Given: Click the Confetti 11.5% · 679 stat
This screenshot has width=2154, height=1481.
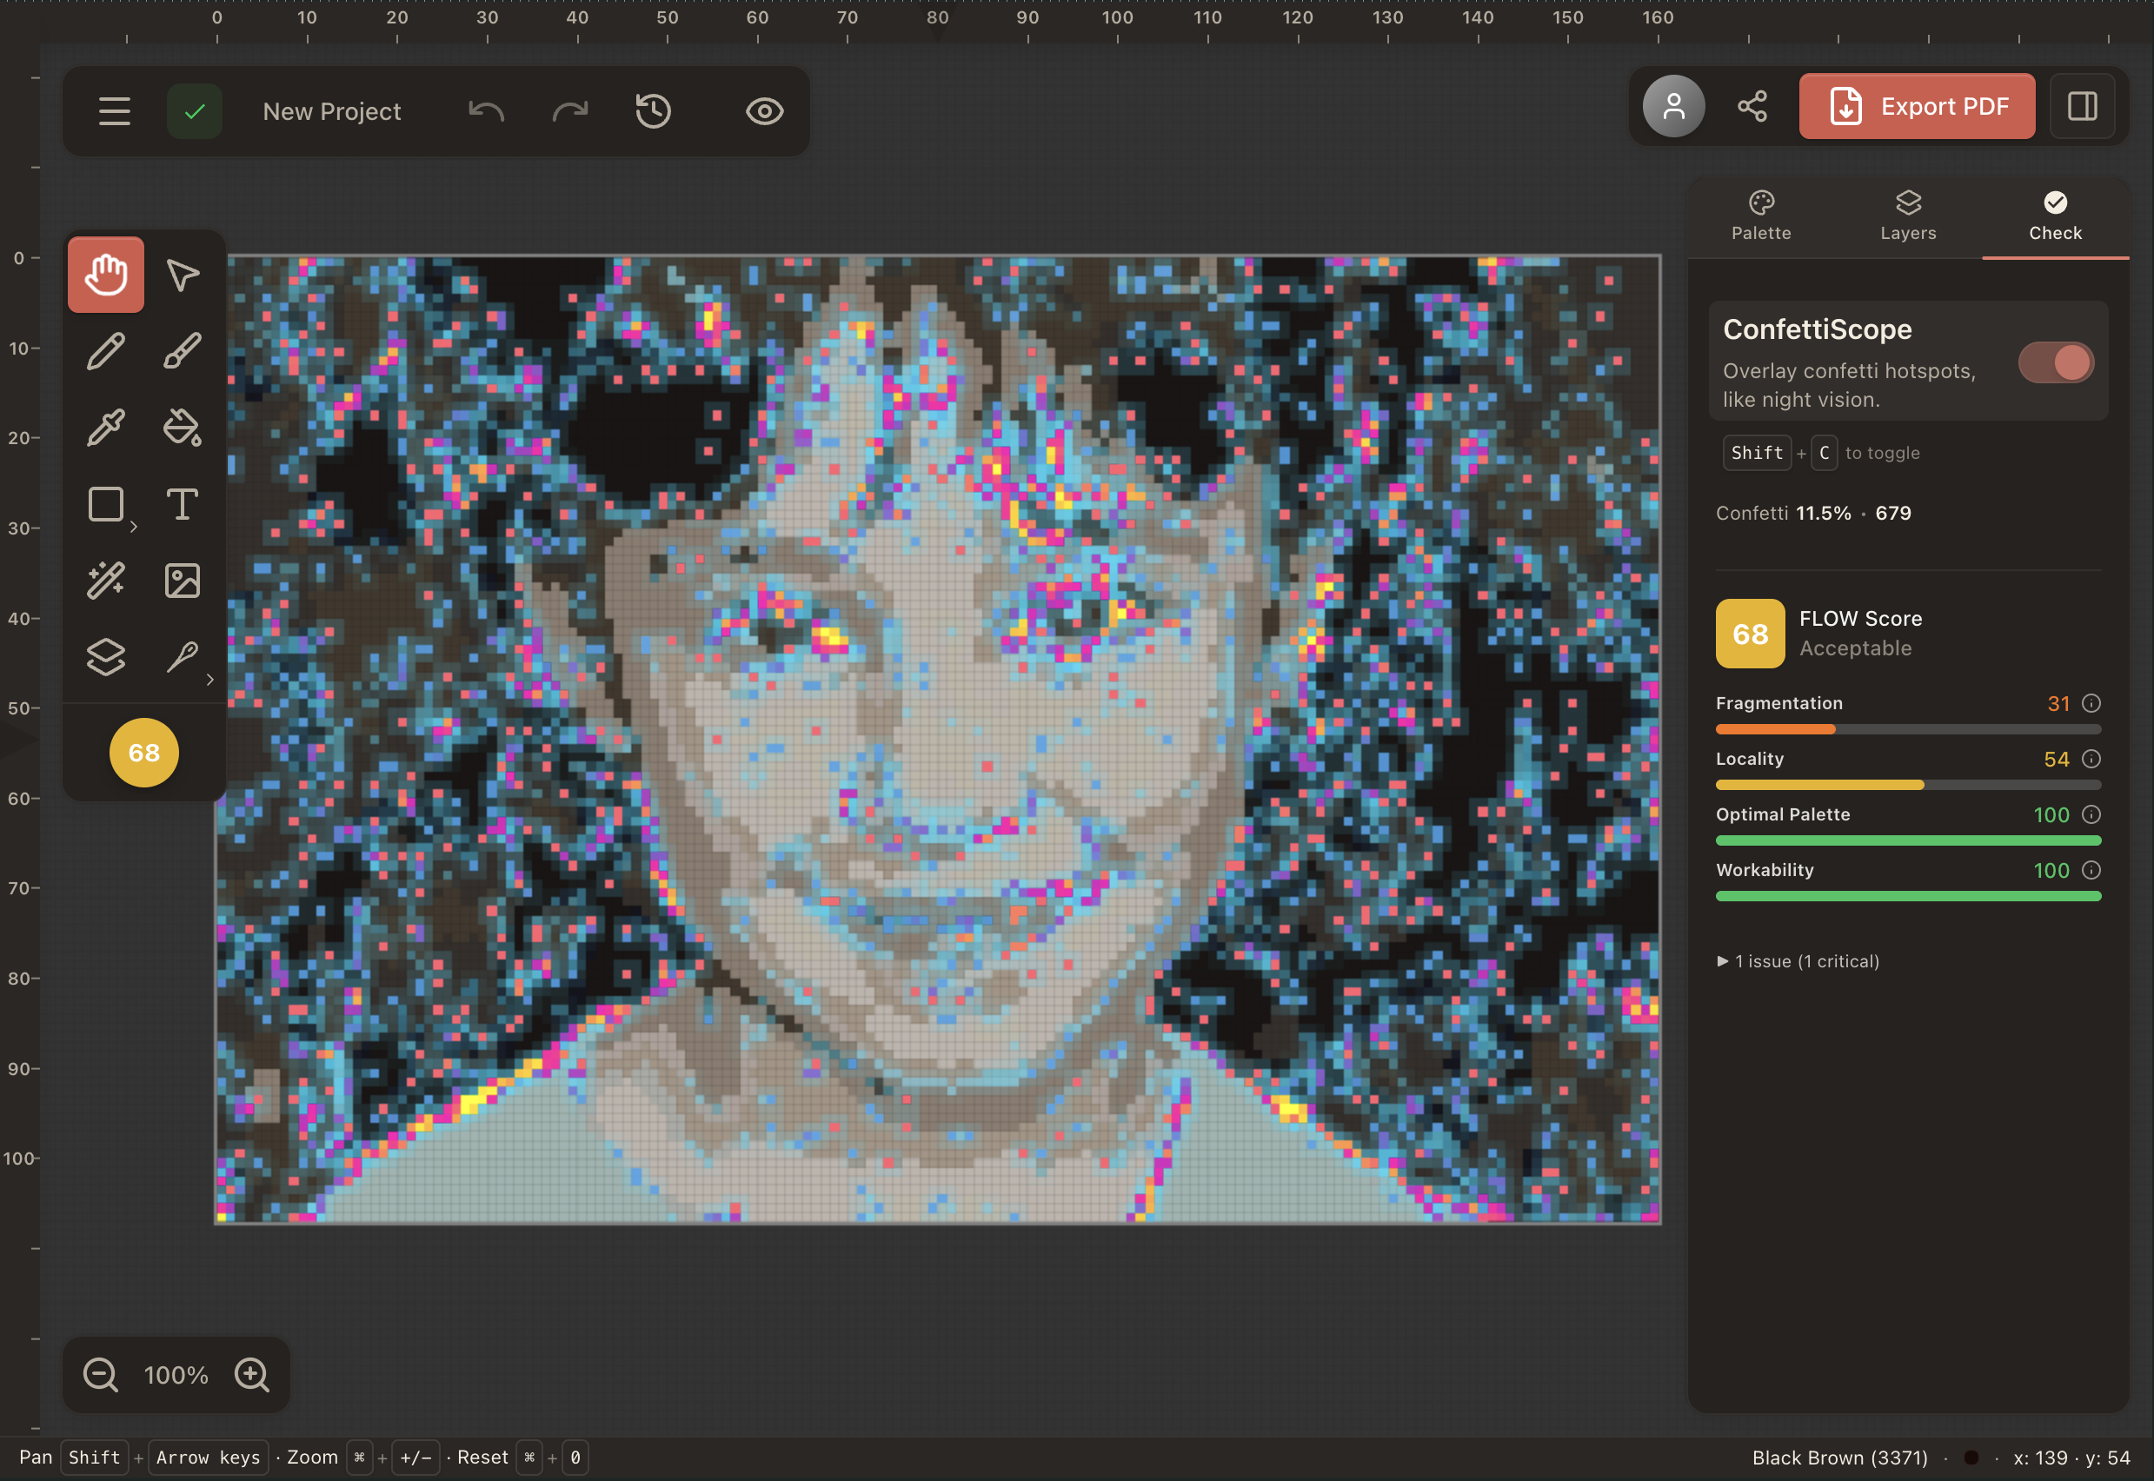Looking at the screenshot, I should [1813, 513].
